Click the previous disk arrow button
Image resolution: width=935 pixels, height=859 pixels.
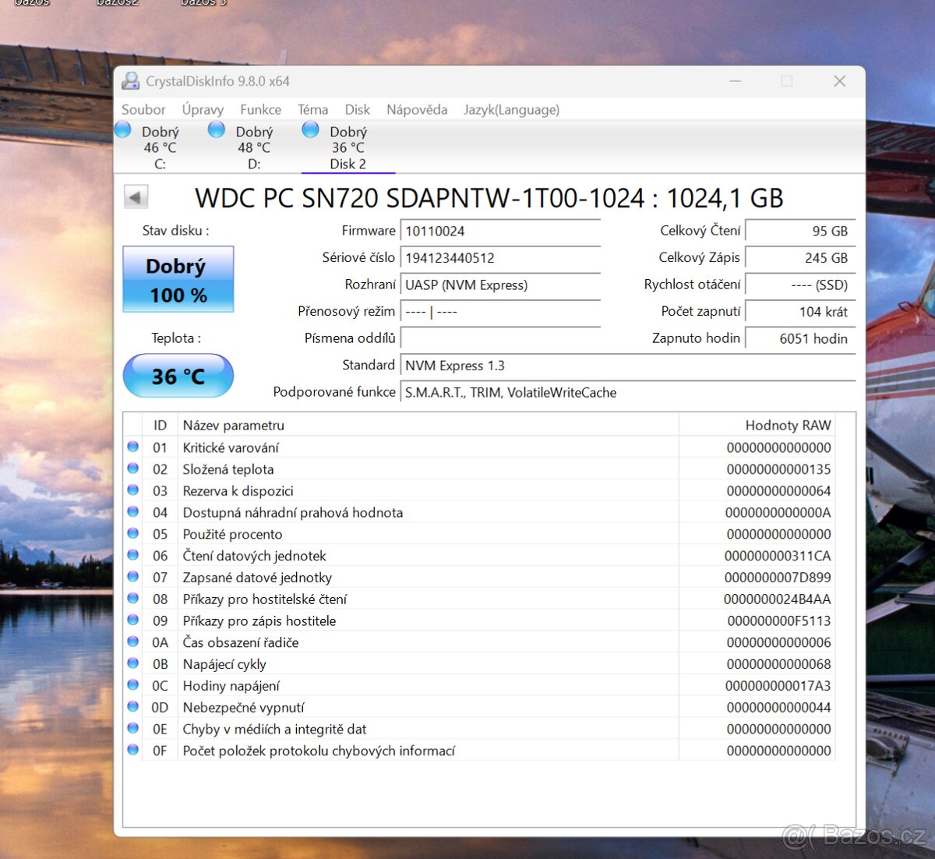click(136, 197)
